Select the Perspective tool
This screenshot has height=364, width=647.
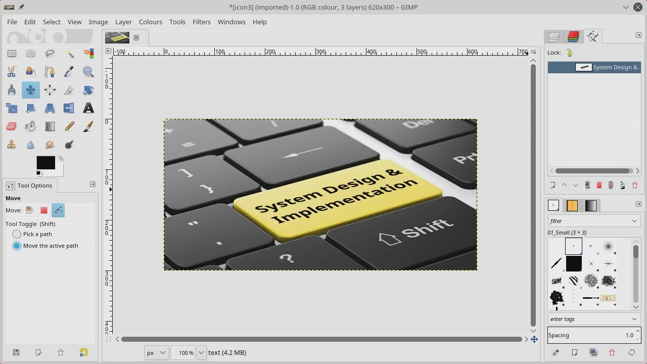coord(50,108)
